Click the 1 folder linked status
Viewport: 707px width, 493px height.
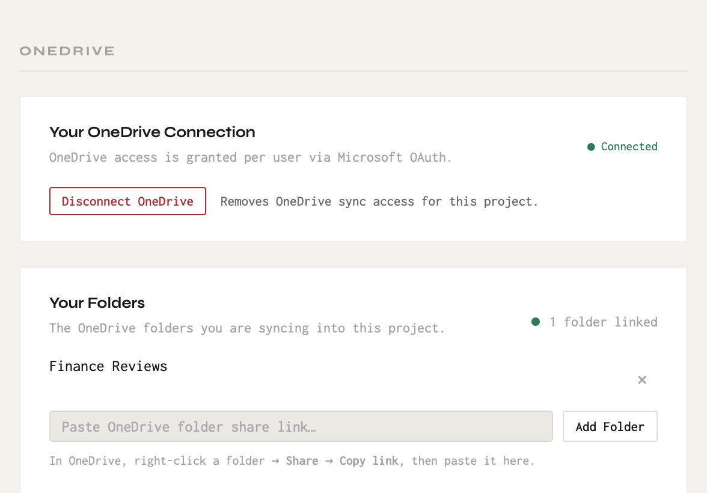pos(594,322)
